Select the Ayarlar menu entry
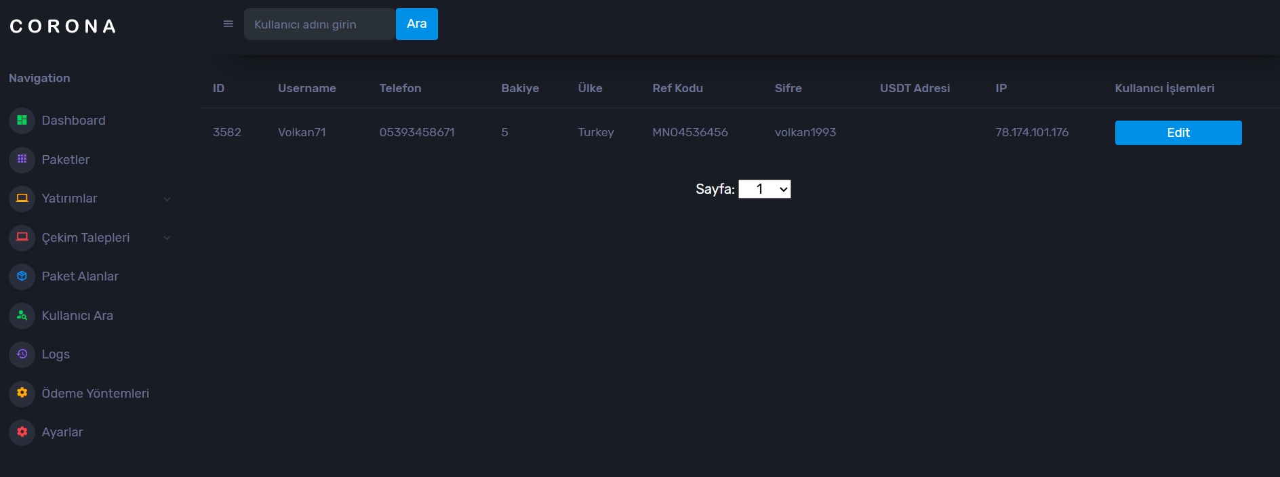1280x477 pixels. pos(62,432)
